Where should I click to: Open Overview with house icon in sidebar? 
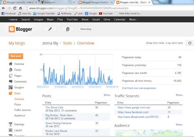(x=17, y=64)
